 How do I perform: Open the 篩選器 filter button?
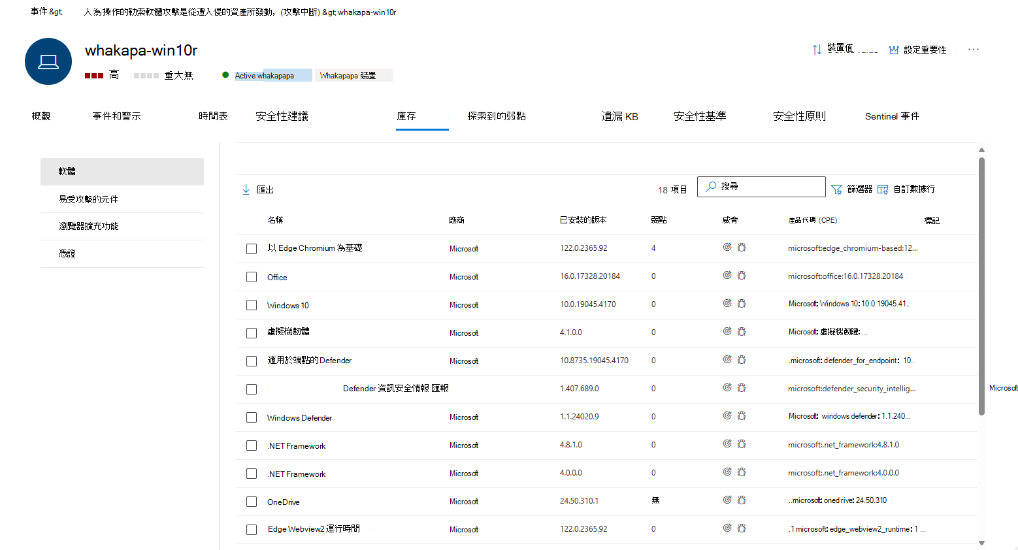(852, 189)
